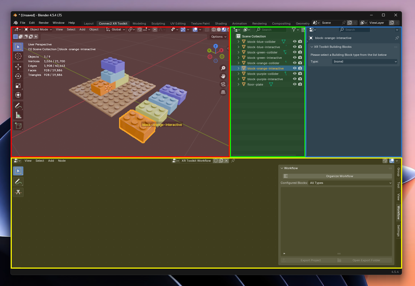Select the Links Cut tool in node editor

tap(18, 192)
